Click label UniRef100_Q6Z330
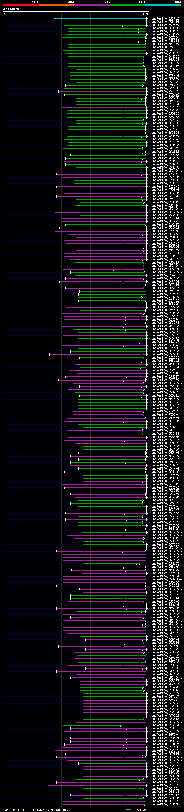 click(165, 37)
